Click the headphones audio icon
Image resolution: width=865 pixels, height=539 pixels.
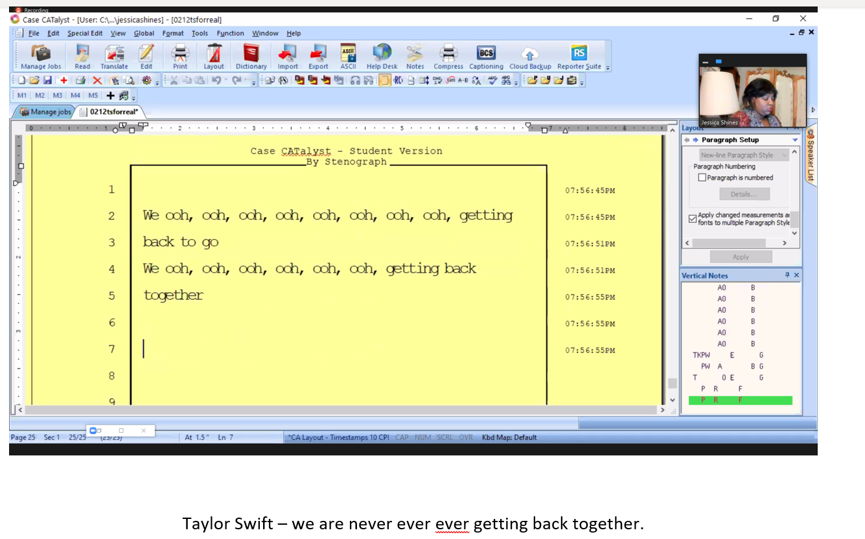[355, 80]
